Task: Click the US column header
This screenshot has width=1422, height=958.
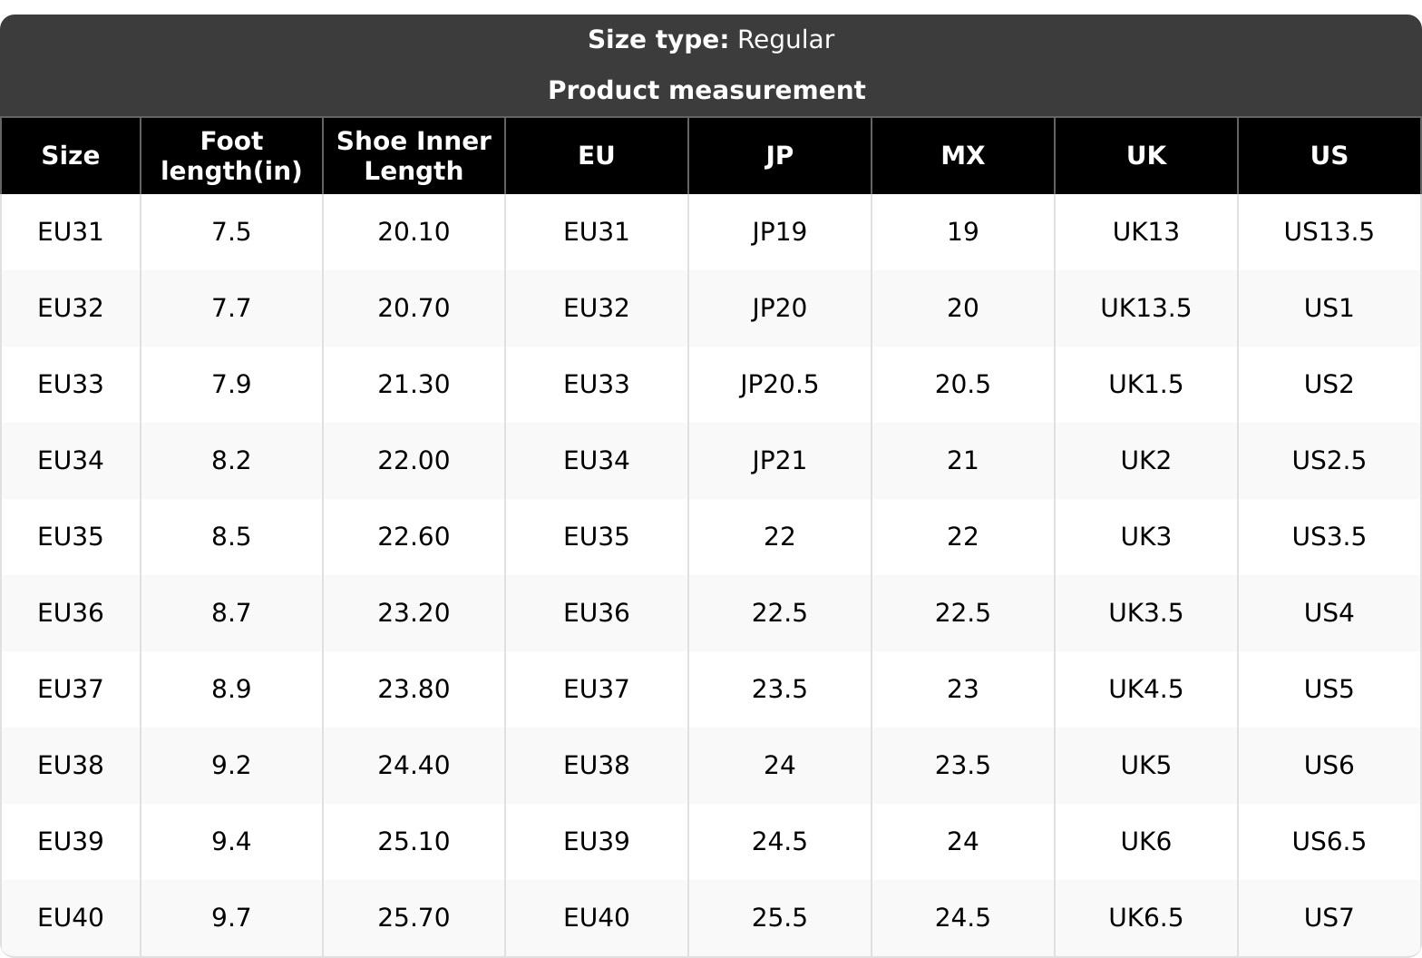Action: 1329,156
